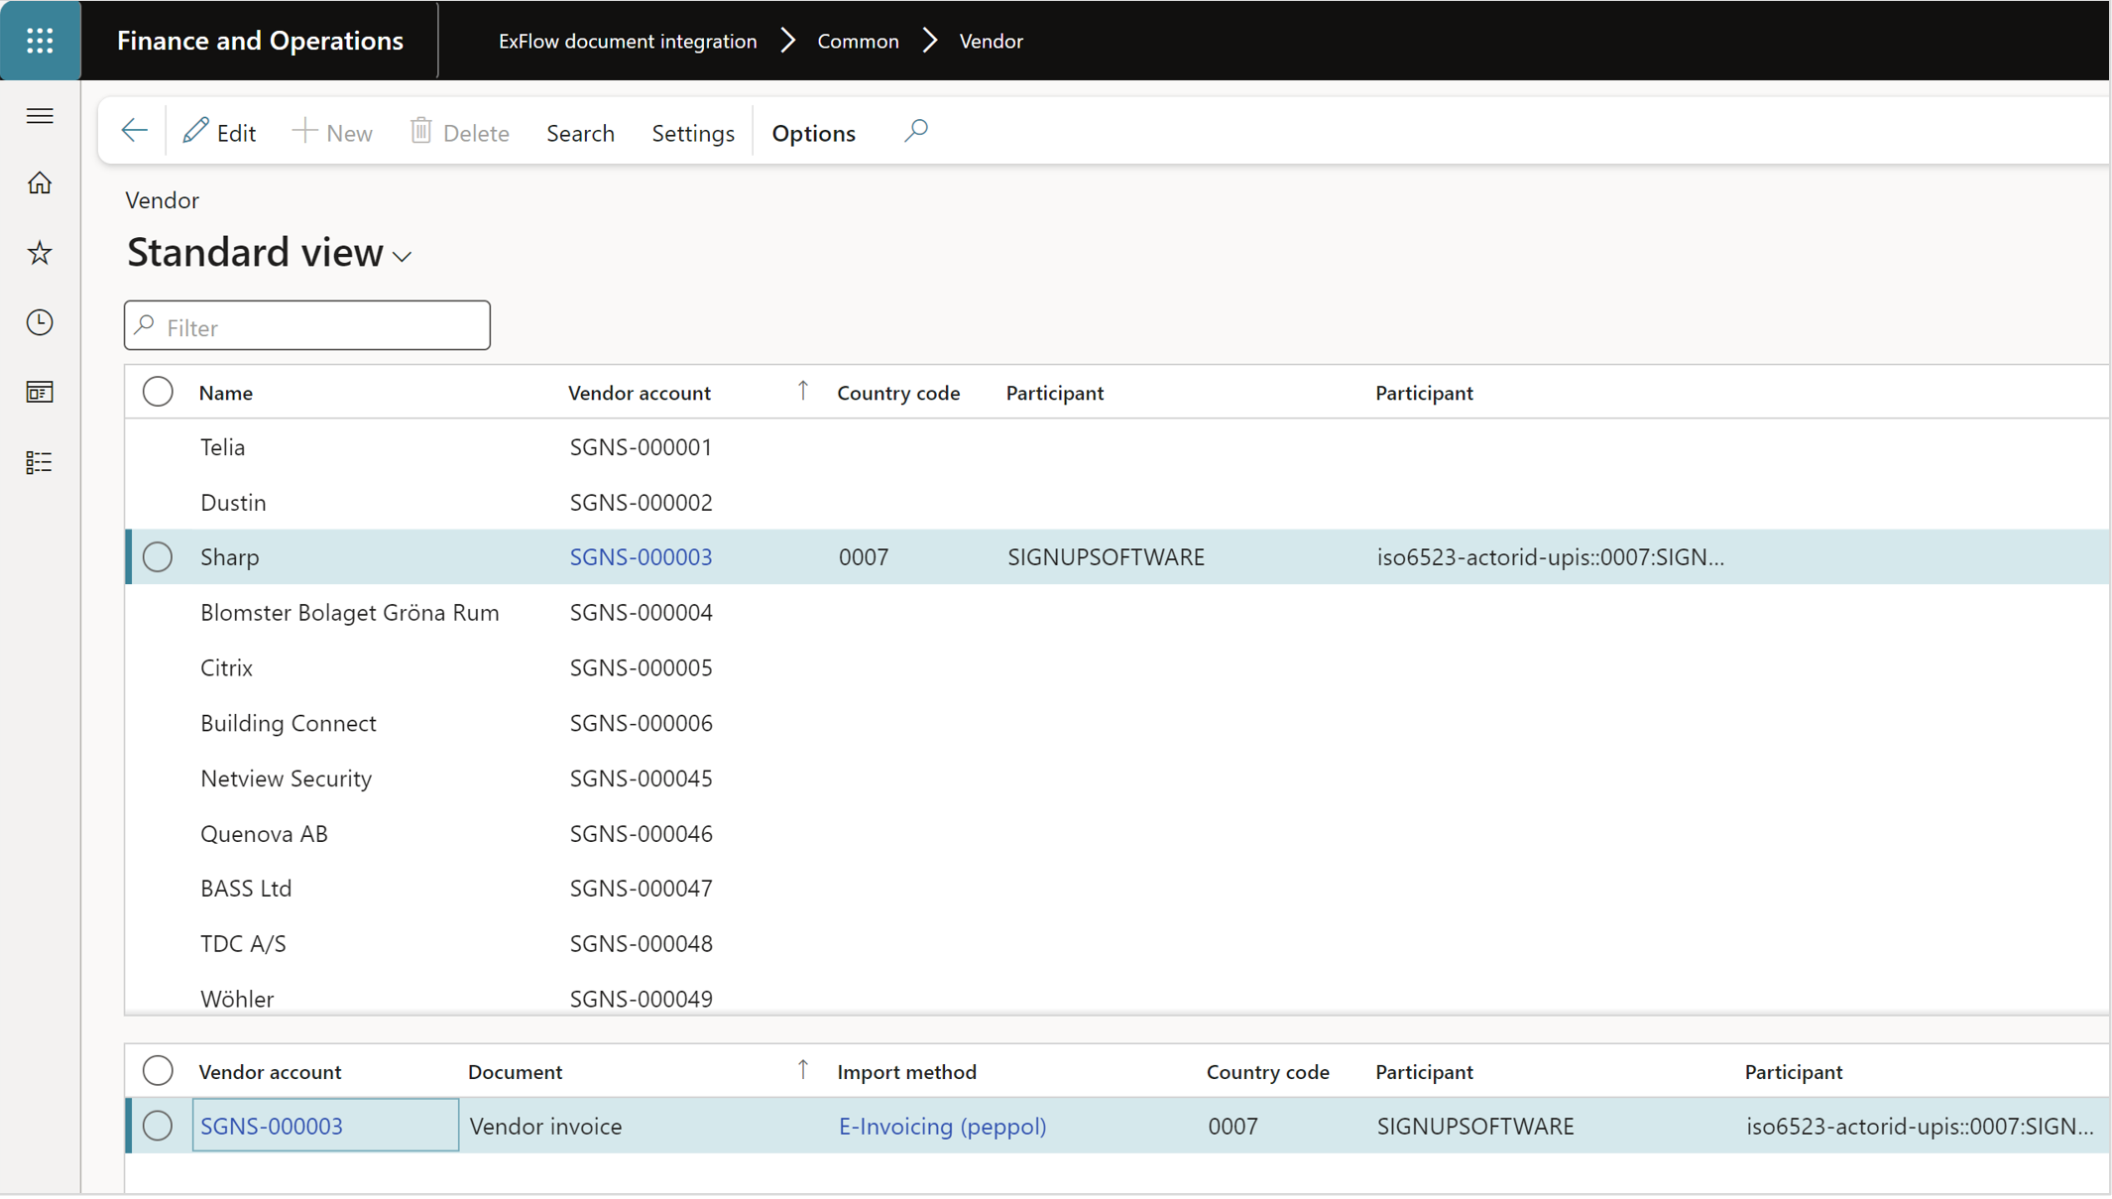Click vendor account SGNS-000046 cell
Screen dimensions: 2112x1199
coord(641,834)
